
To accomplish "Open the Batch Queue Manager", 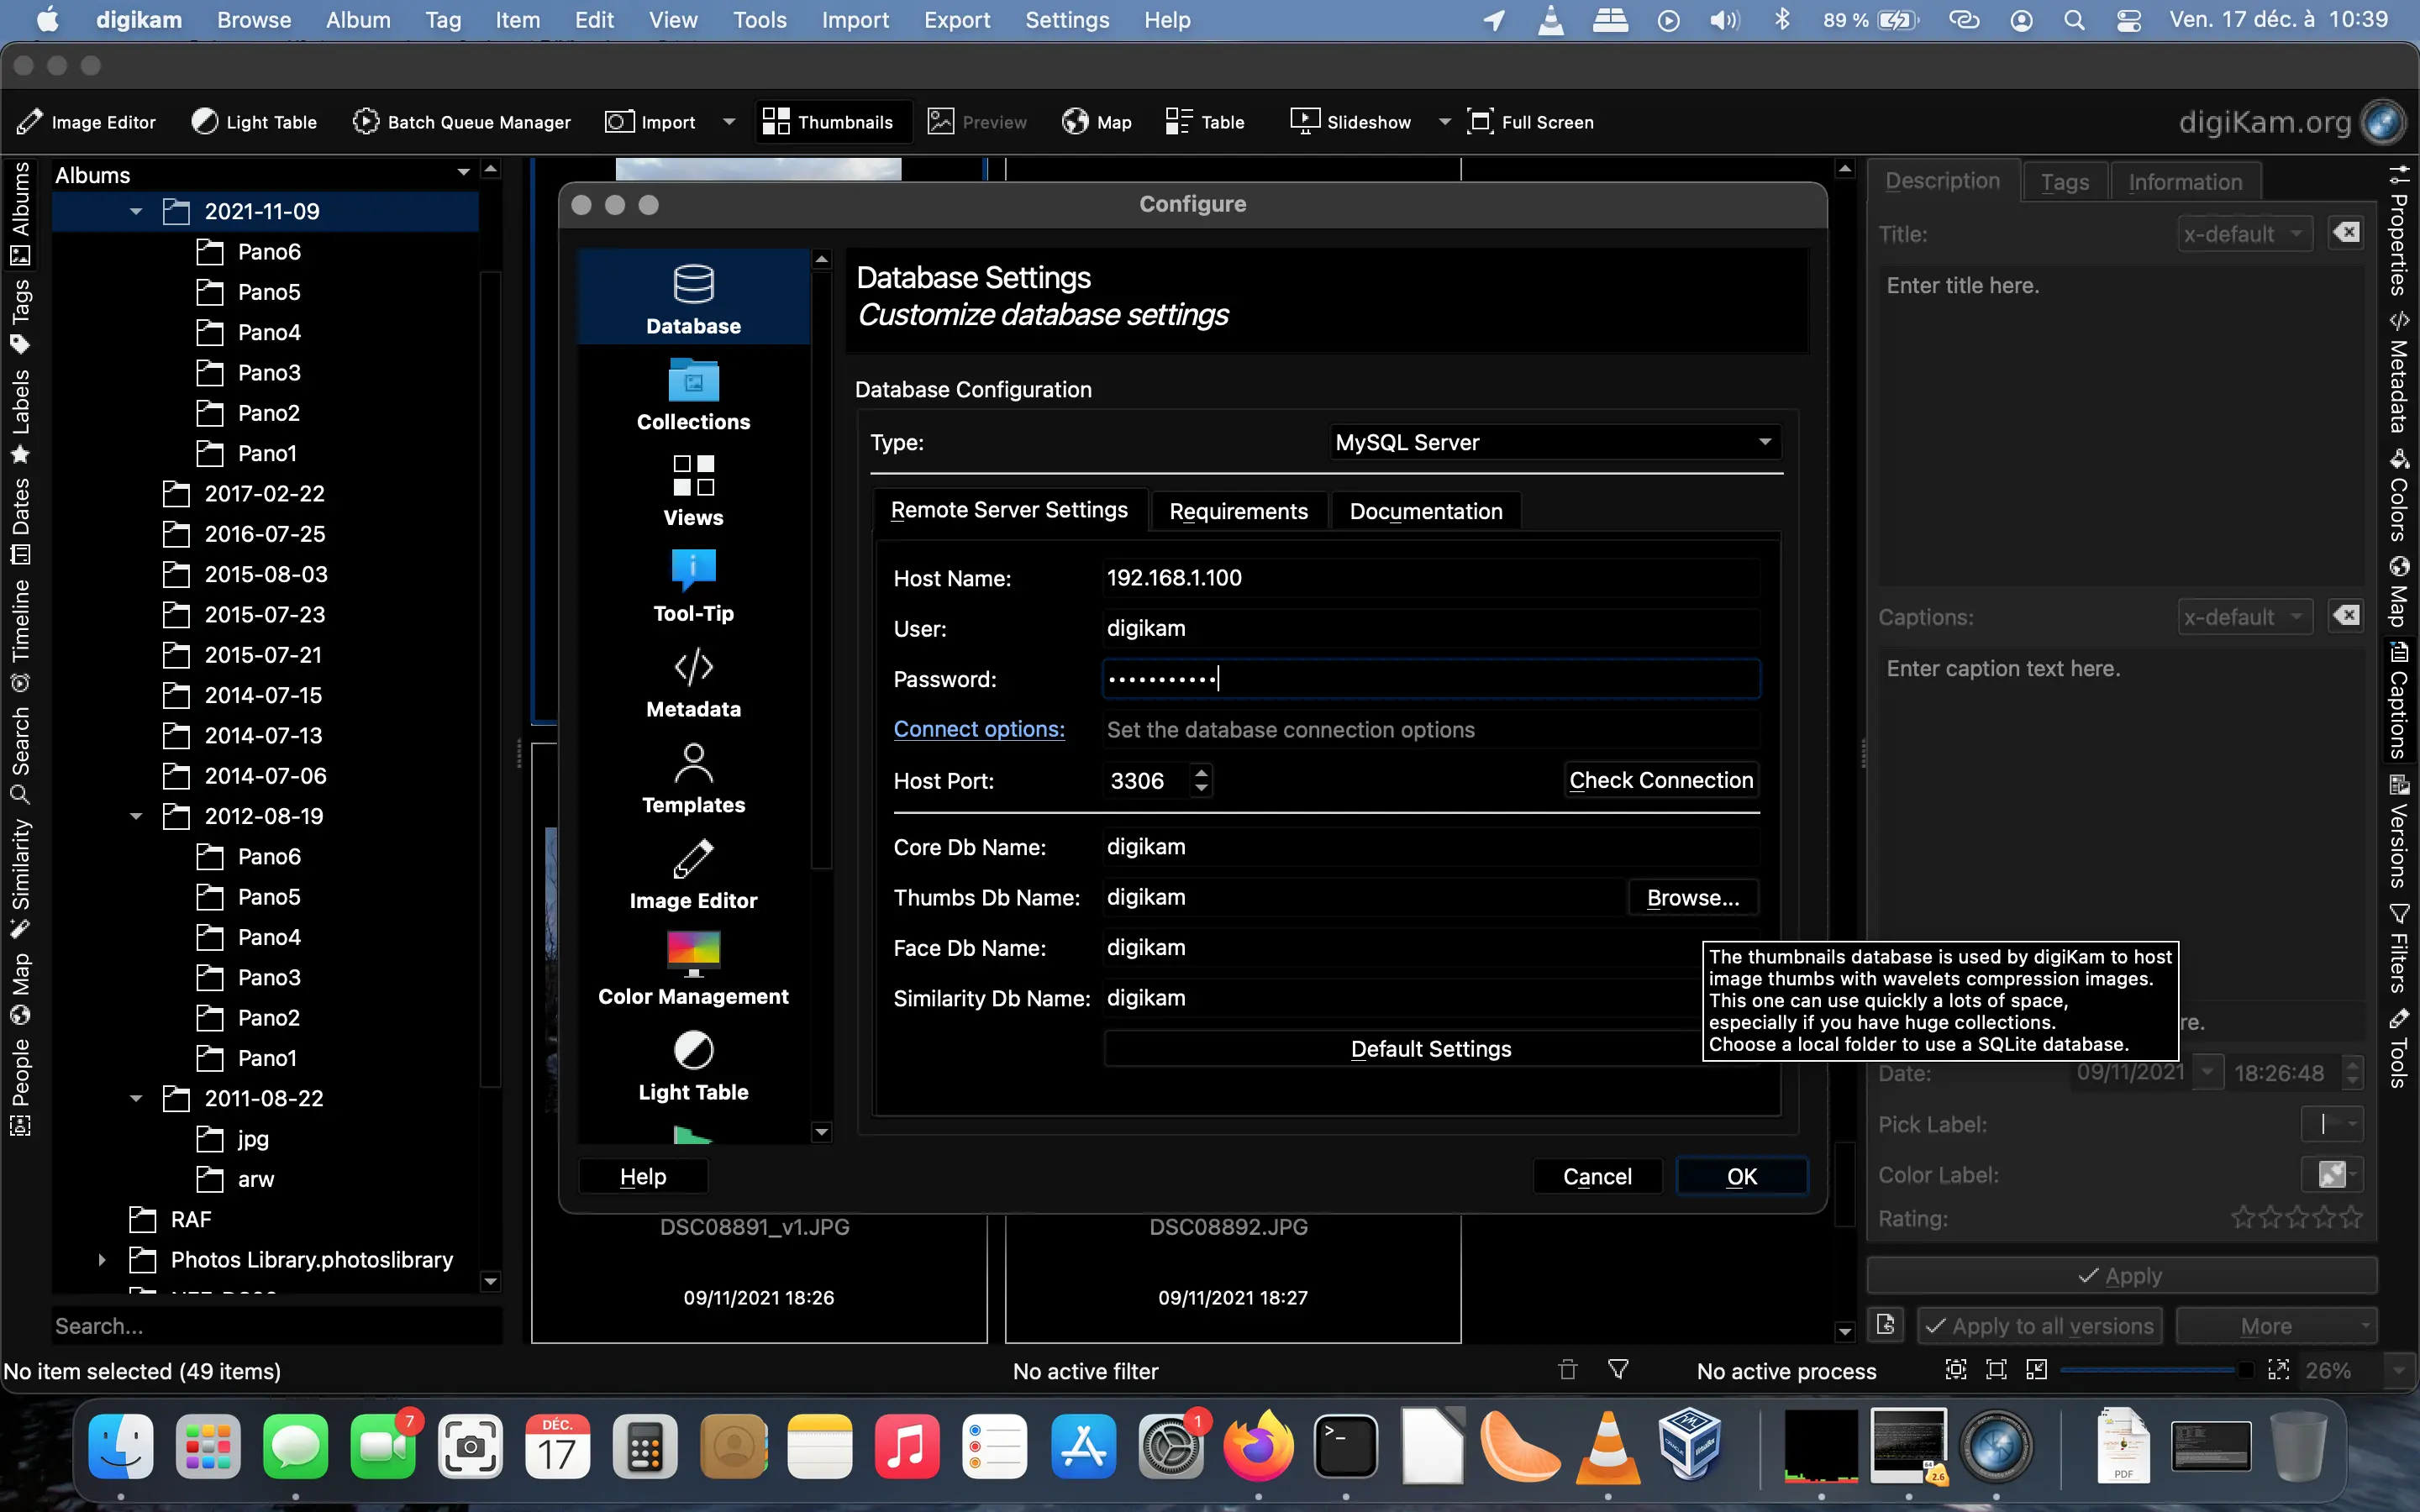I will (x=461, y=121).
